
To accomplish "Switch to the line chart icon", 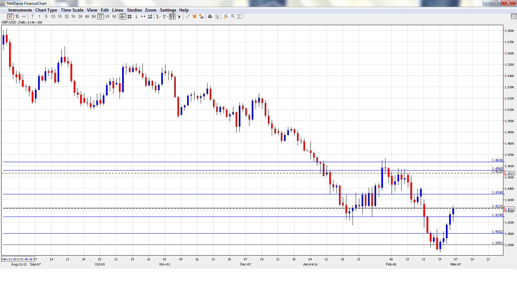I will [24, 16].
